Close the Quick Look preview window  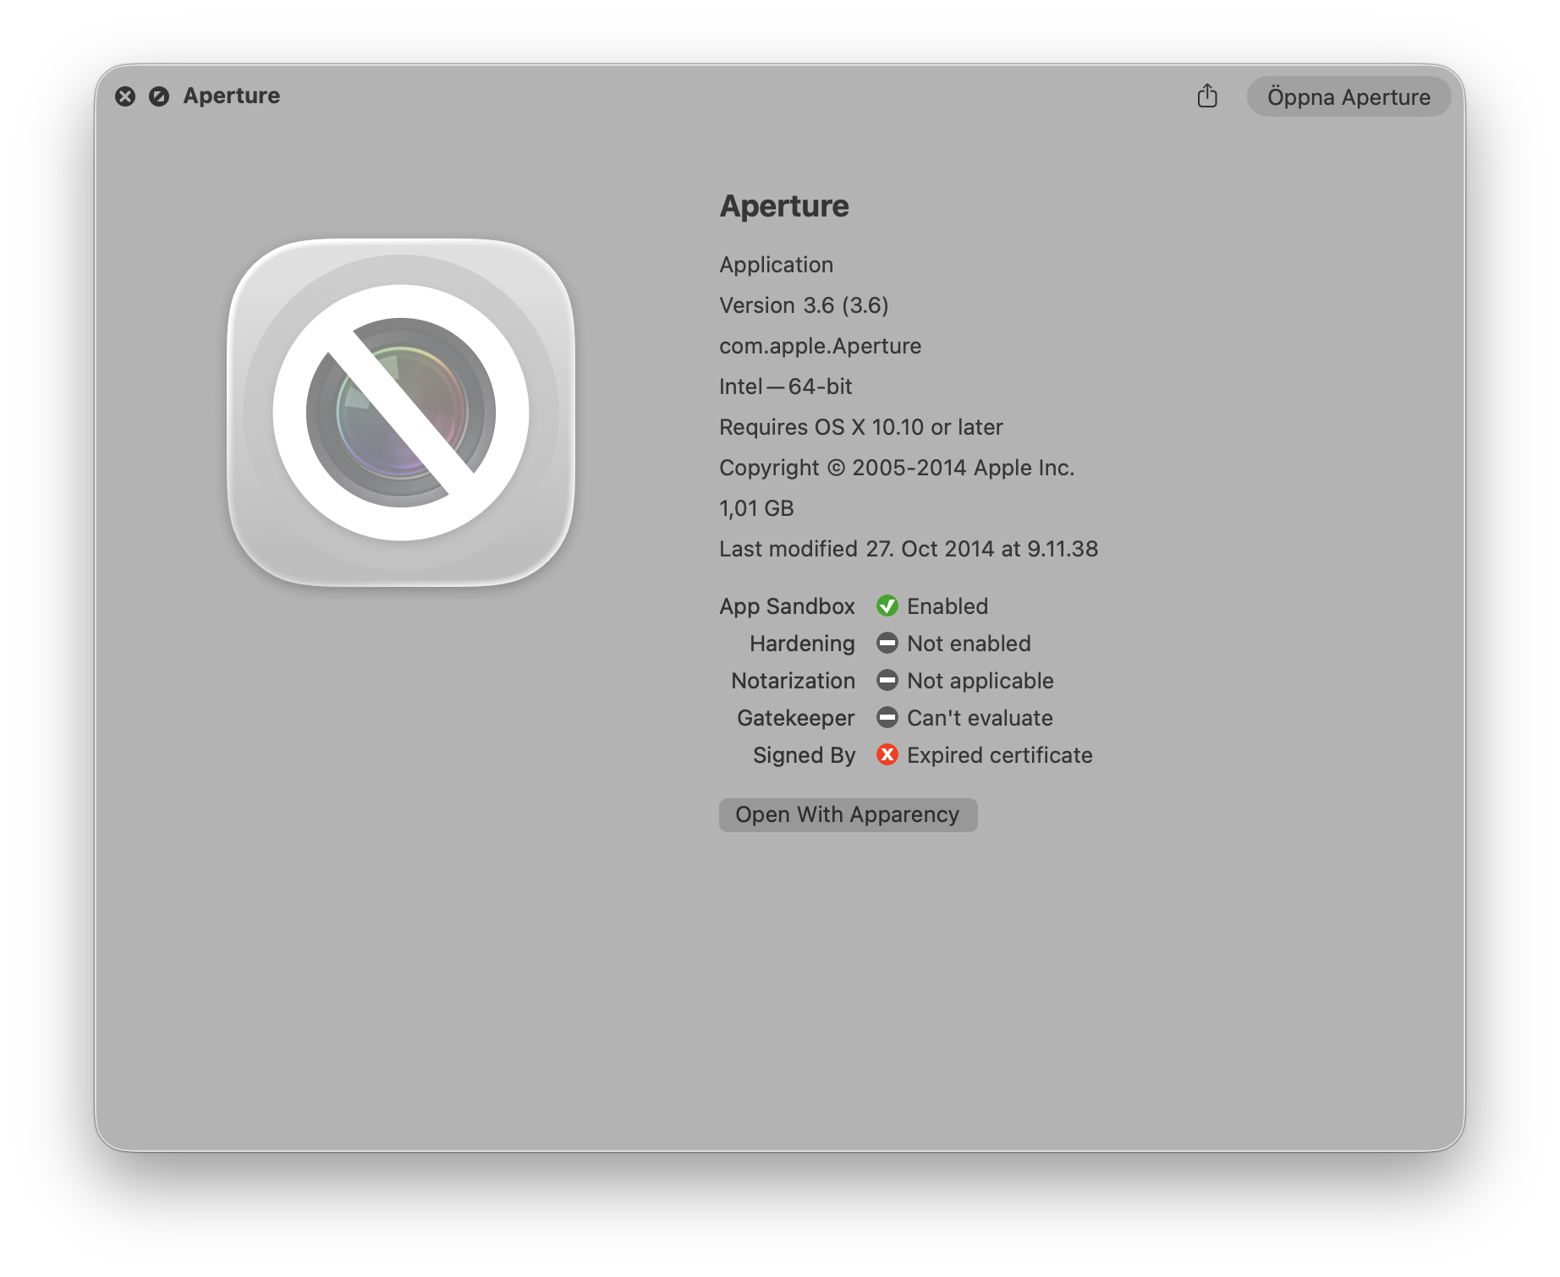click(125, 96)
